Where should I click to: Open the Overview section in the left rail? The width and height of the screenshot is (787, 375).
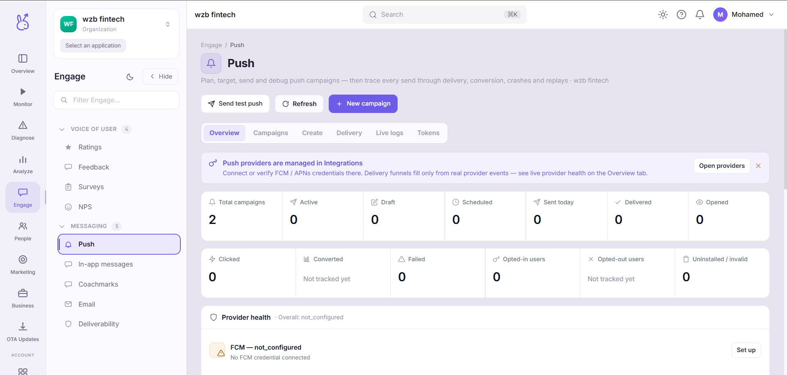click(x=23, y=63)
